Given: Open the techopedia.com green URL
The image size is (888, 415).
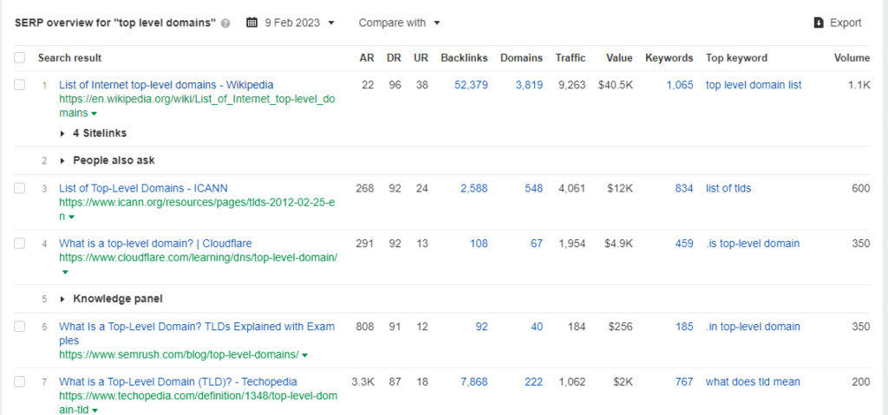Looking at the screenshot, I should pyautogui.click(x=199, y=403).
